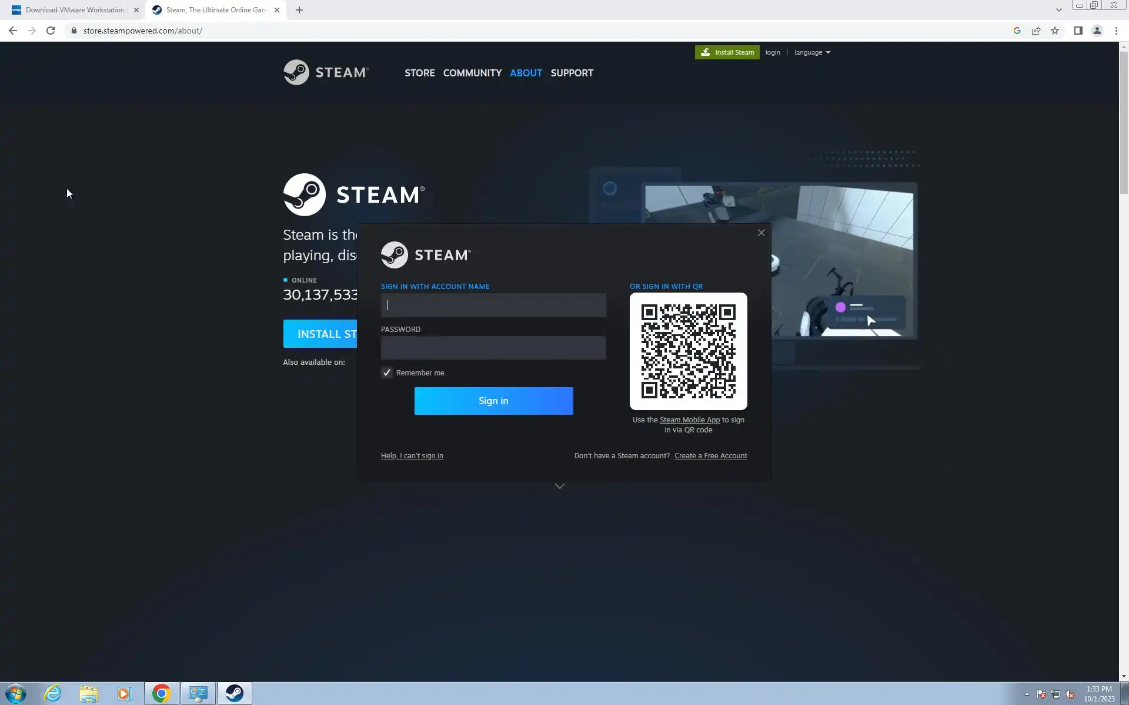Image resolution: width=1129 pixels, height=705 pixels.
Task: Focus the account name input field
Action: (493, 305)
